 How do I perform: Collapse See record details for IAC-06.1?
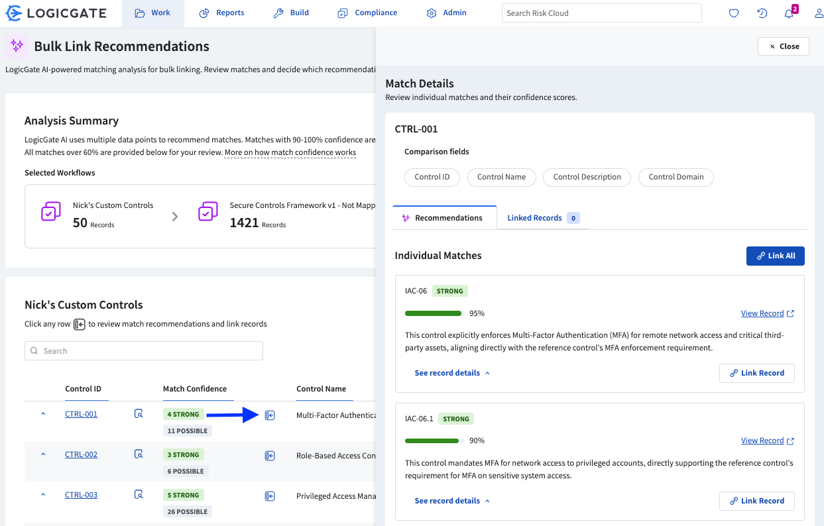pos(452,501)
